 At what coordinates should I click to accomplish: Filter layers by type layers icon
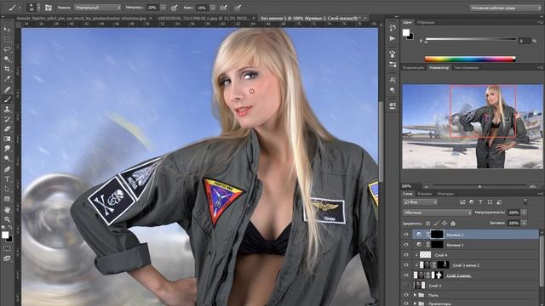tap(480, 201)
